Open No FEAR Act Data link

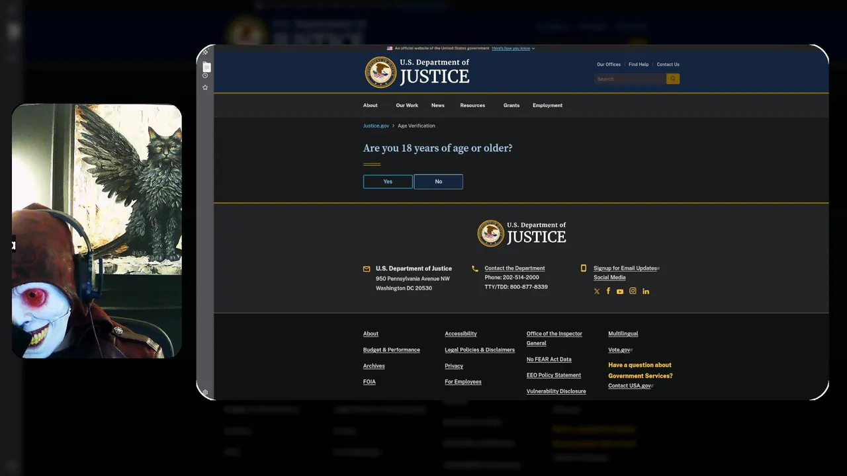coord(549,359)
